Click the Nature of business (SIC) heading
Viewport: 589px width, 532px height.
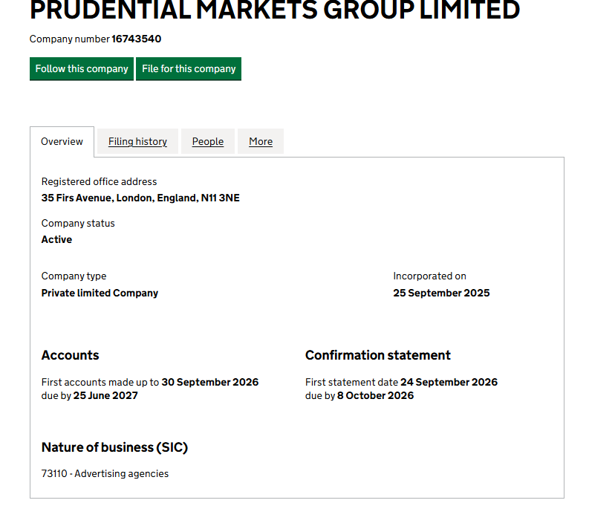coord(114,447)
